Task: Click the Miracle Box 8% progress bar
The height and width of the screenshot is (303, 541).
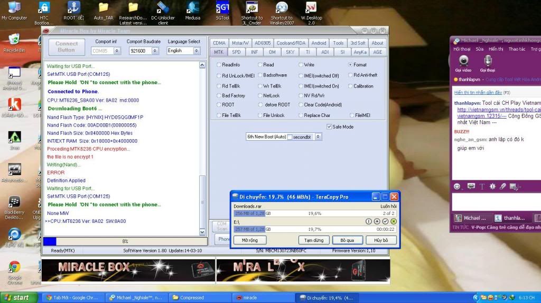Action: [x=125, y=241]
